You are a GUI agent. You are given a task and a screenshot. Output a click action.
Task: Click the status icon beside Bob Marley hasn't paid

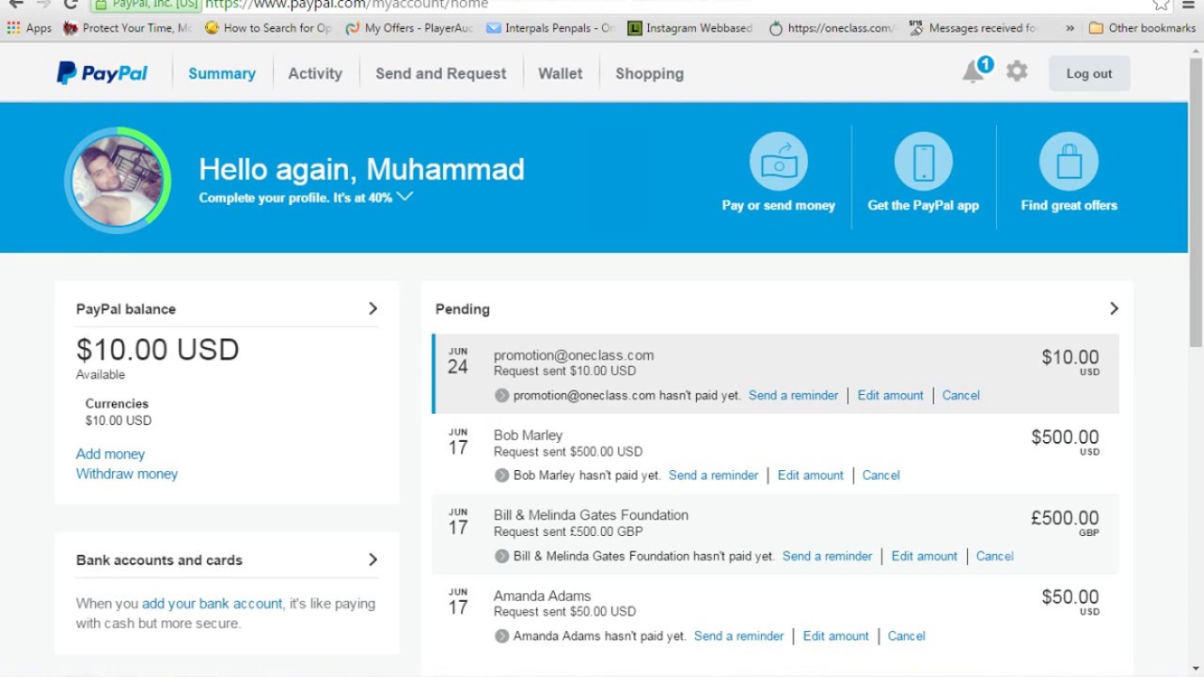[502, 476]
